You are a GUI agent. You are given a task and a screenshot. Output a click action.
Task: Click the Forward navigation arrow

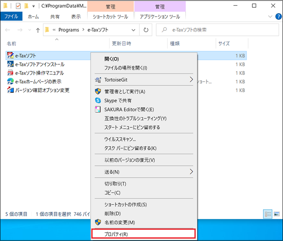pos(20,30)
